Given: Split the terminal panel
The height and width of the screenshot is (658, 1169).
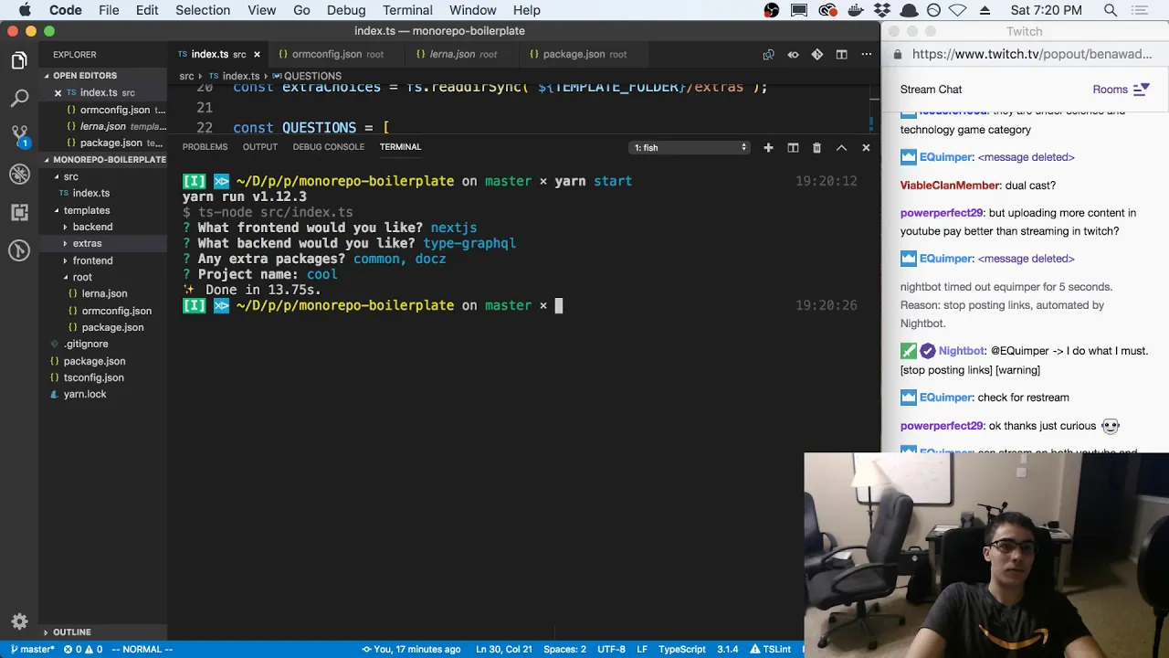Looking at the screenshot, I should [793, 147].
